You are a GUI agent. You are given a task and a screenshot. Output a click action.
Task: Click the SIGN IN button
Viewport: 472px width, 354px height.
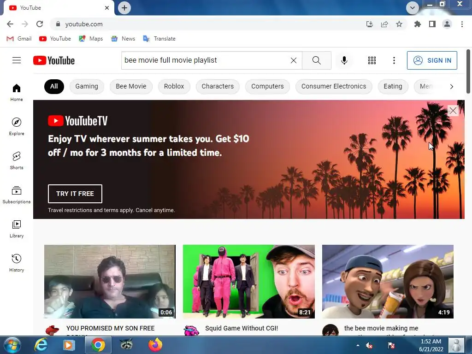pyautogui.click(x=432, y=60)
